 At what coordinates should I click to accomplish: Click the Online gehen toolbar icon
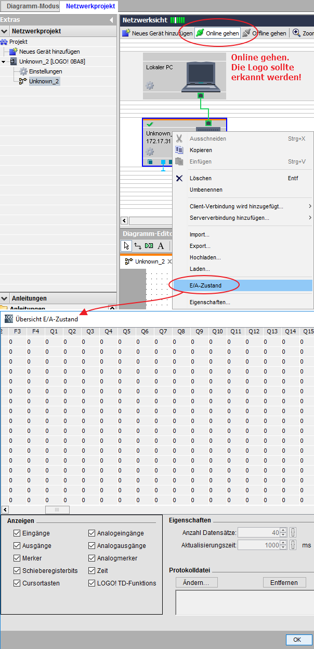[200, 33]
